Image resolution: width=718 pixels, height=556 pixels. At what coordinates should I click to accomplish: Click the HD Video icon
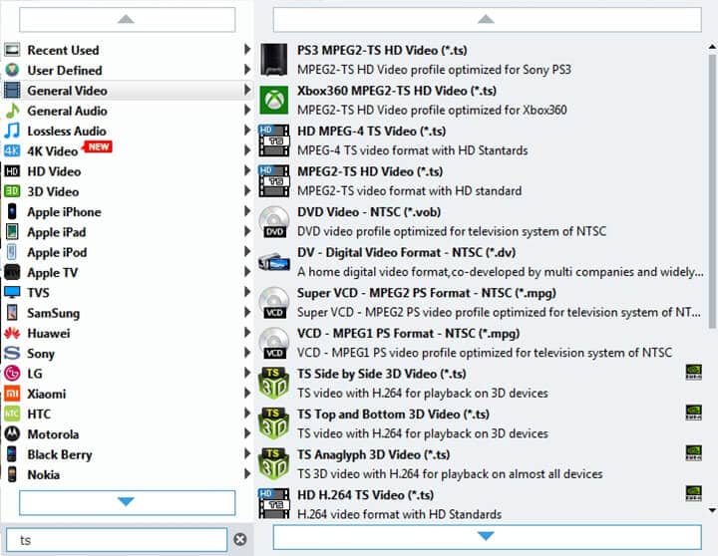12,171
